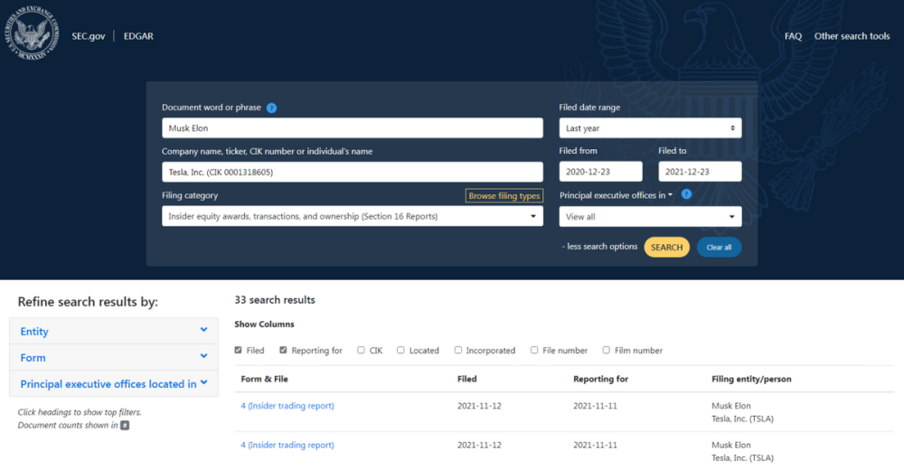904x470 pixels.
Task: Expand Principal executive offices located in filter
Action: [x=114, y=383]
